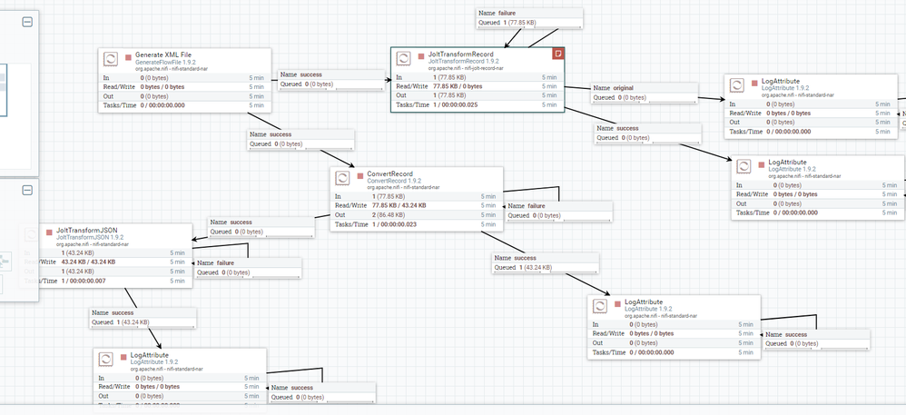Click the ConvertRecord processor icon

pos(342,178)
